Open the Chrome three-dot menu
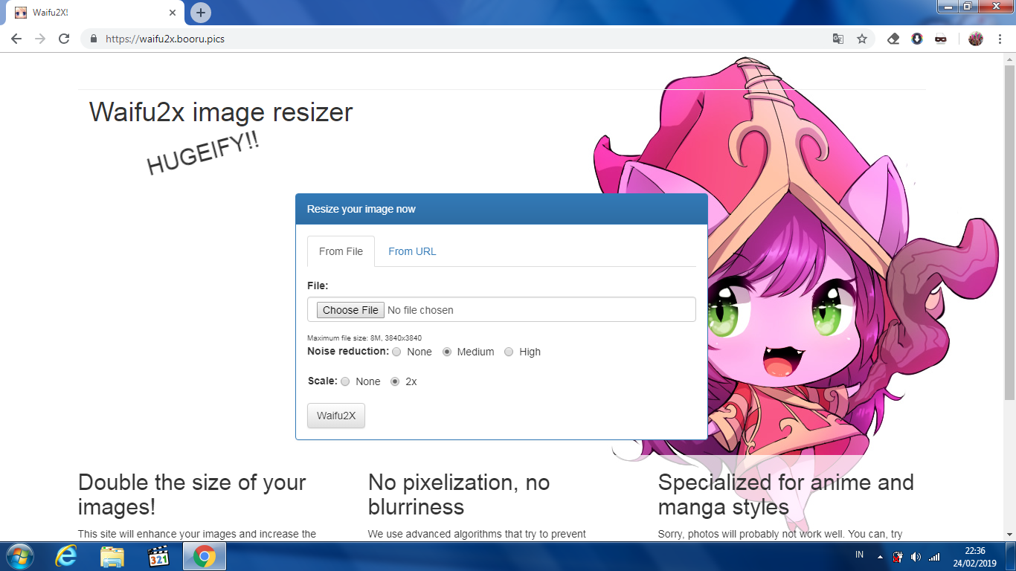Viewport: 1016px width, 571px height. [999, 39]
